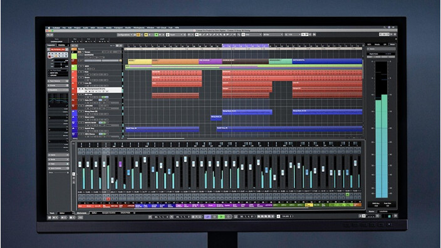Open Hats OLY instrument edit button
The width and height of the screenshot is (441, 248).
(100, 100)
